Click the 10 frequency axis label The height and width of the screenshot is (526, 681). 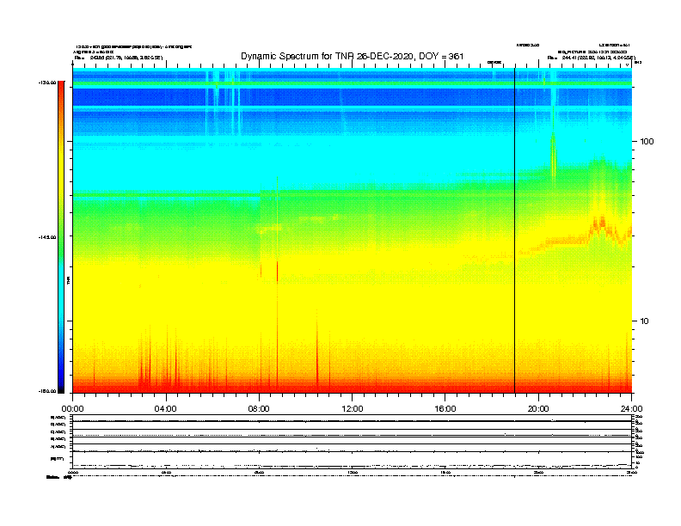pyautogui.click(x=645, y=321)
